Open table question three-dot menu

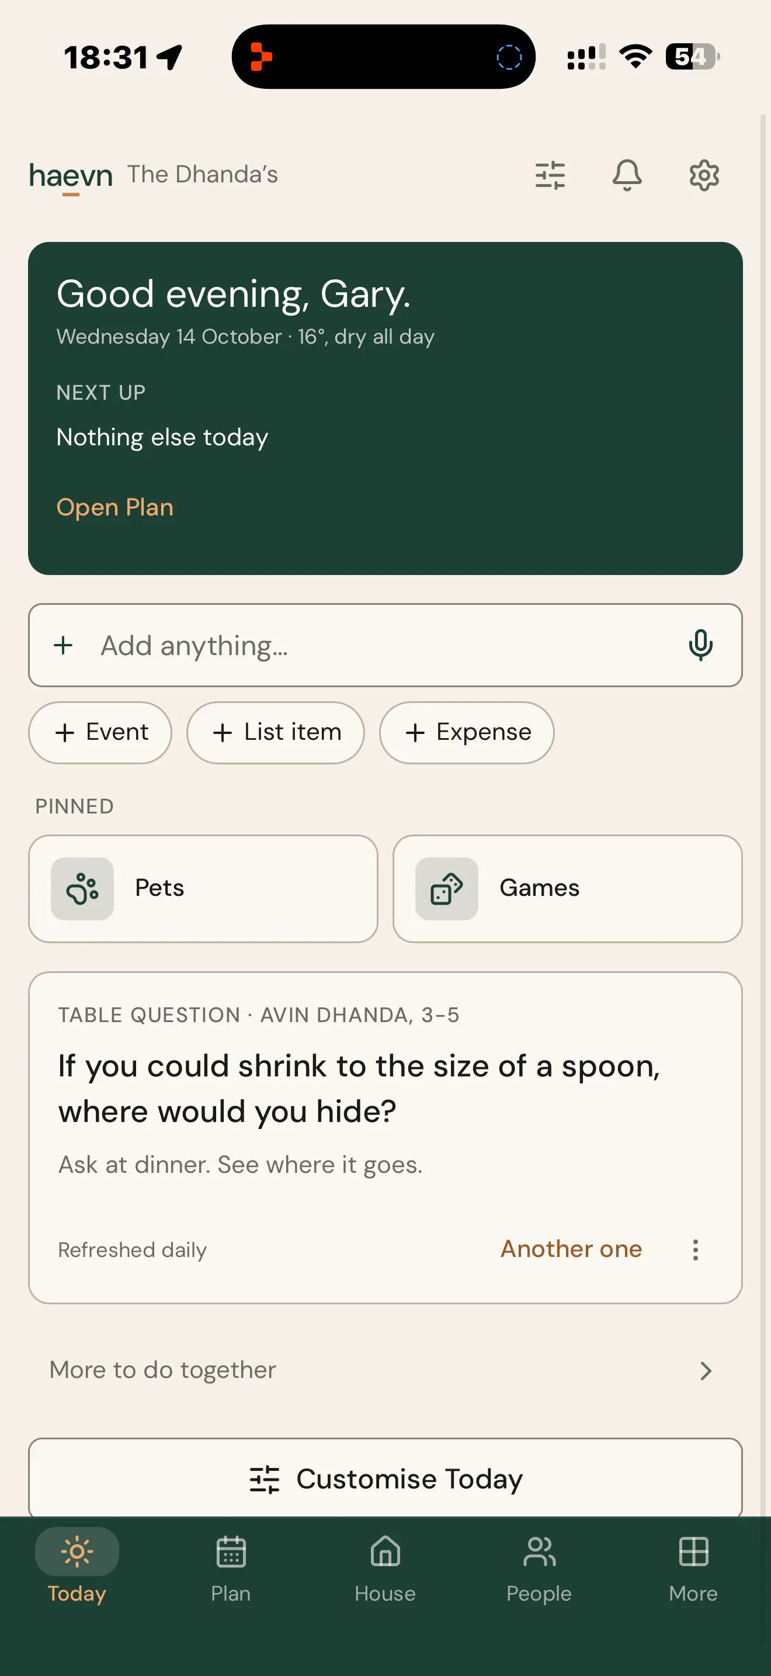(x=695, y=1249)
